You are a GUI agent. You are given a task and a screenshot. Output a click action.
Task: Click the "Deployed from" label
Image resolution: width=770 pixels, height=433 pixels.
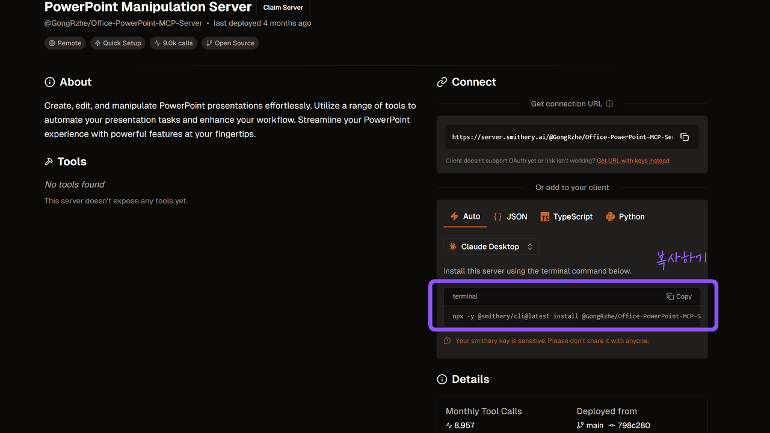(x=606, y=411)
